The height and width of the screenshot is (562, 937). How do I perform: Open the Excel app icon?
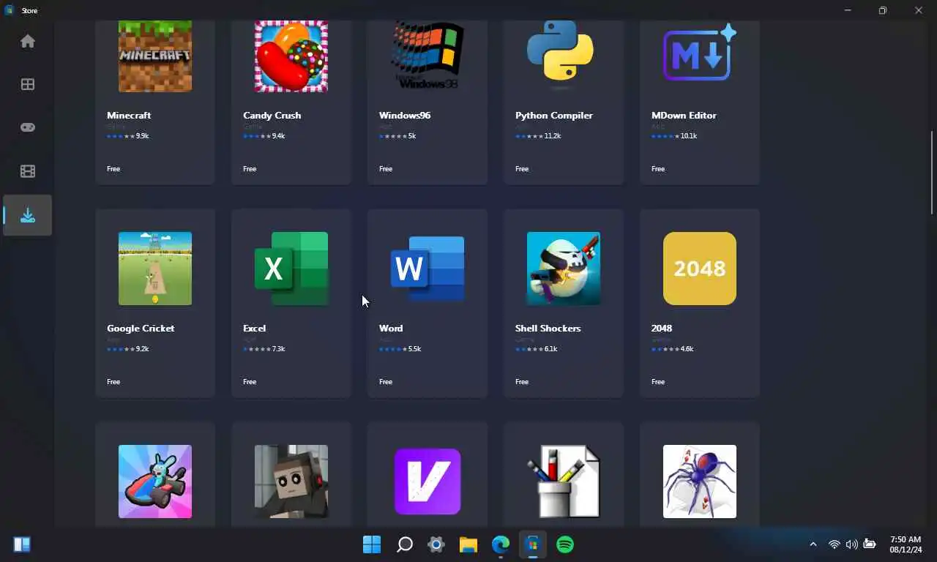point(291,269)
